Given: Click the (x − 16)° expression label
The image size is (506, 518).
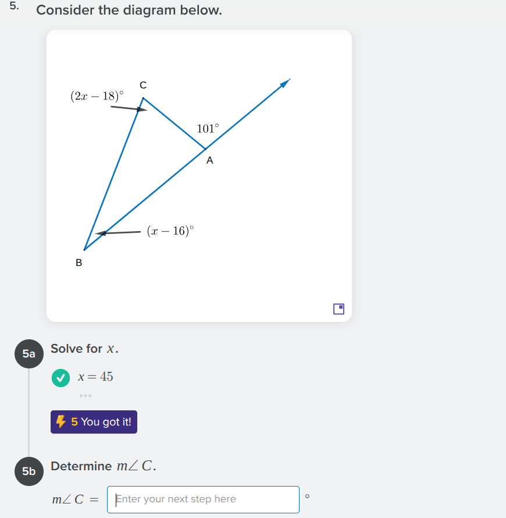Looking at the screenshot, I should [x=170, y=230].
